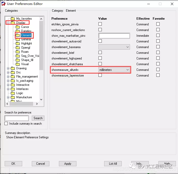Screen dimensions: 178x174
Task: Click the Opengl folder icon
Action: pos(18,48)
